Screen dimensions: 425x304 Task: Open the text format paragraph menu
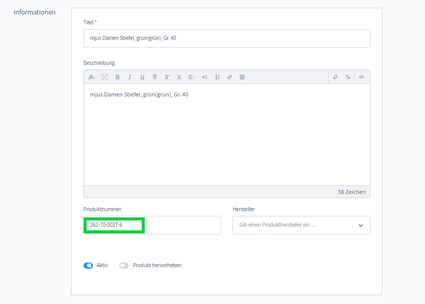tap(92, 77)
